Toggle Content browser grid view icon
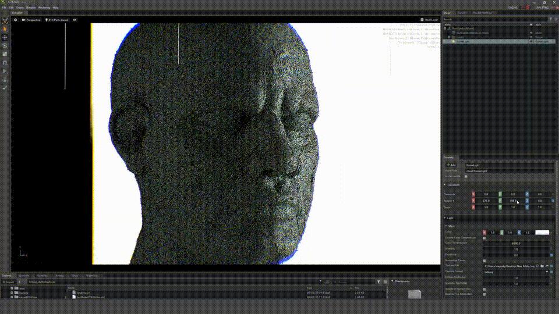The height and width of the screenshot is (314, 559). pos(385,281)
